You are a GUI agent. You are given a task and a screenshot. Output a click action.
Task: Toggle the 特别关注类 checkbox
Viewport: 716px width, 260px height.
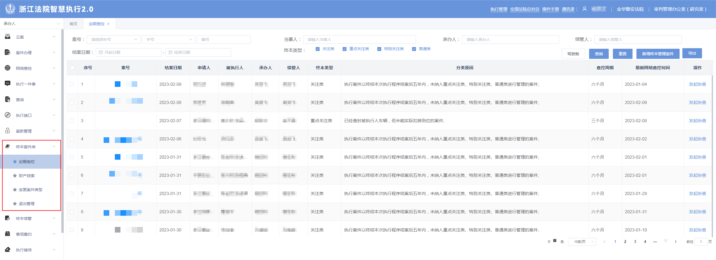coord(379,49)
